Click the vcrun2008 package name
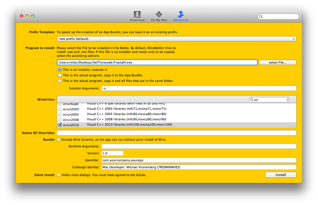Image resolution: width=318 pixels, height=205 pixels. pos(71,120)
